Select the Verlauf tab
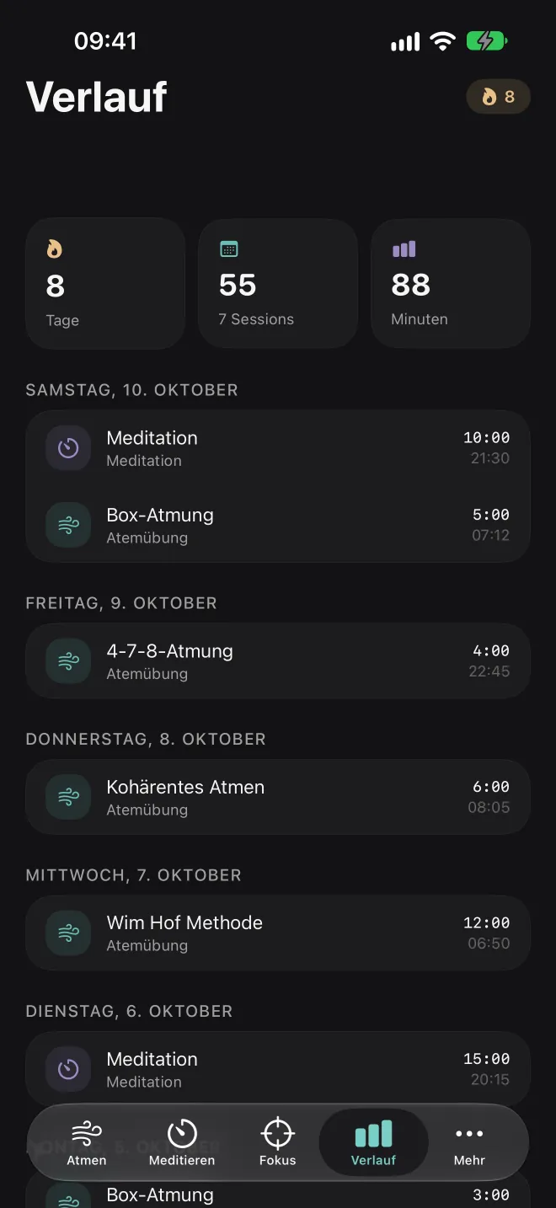 pos(374,1142)
